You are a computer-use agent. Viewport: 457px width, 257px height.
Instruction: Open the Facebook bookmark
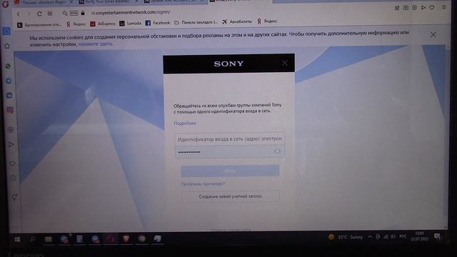coord(157,23)
